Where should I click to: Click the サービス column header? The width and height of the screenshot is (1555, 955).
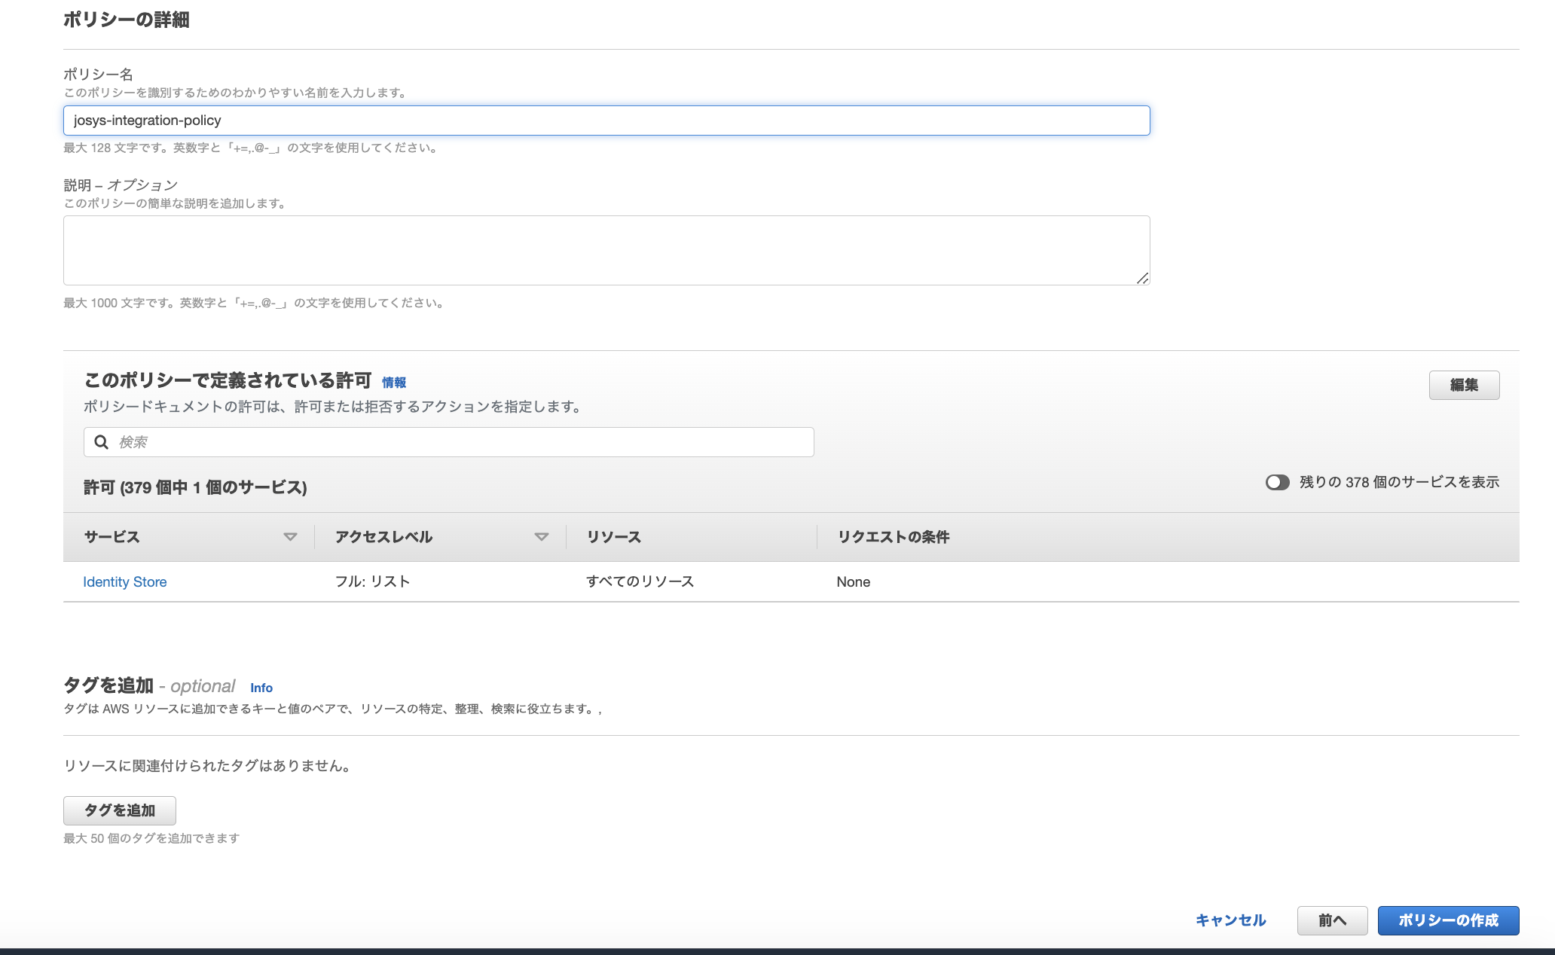112,537
